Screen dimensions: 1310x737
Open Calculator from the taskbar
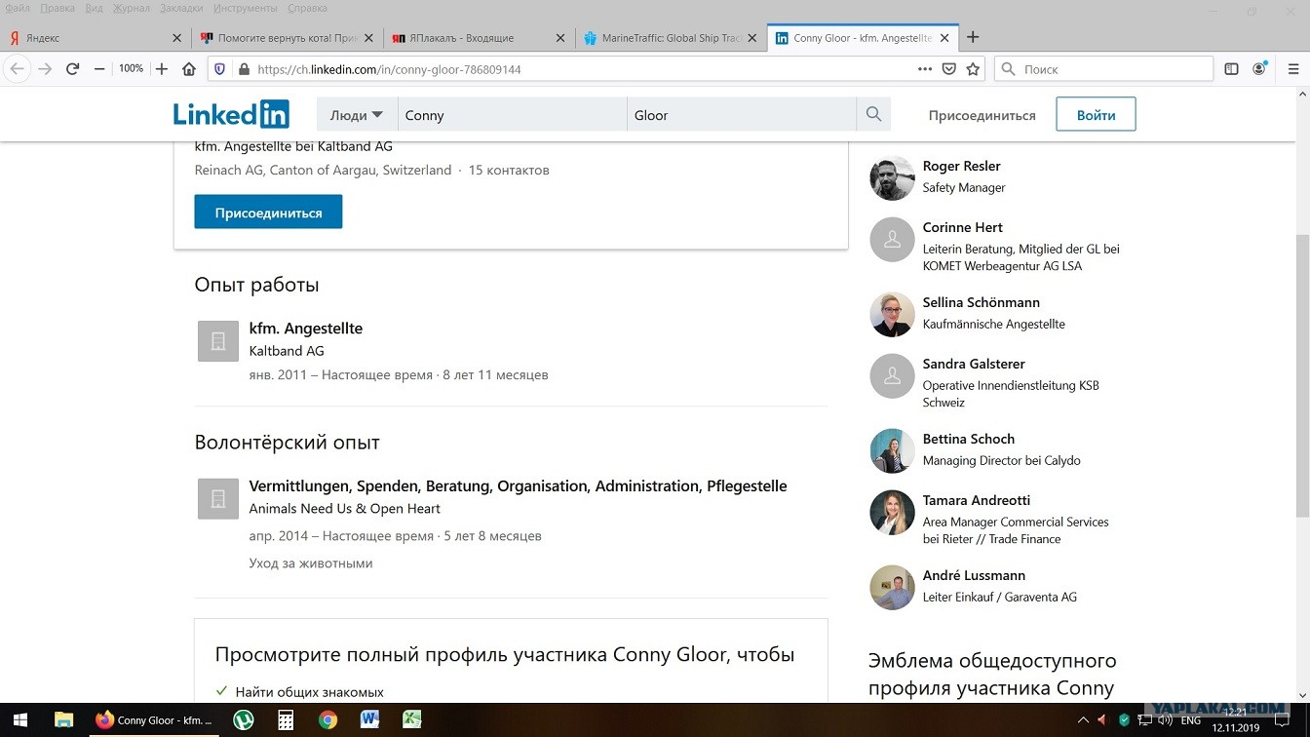[286, 720]
